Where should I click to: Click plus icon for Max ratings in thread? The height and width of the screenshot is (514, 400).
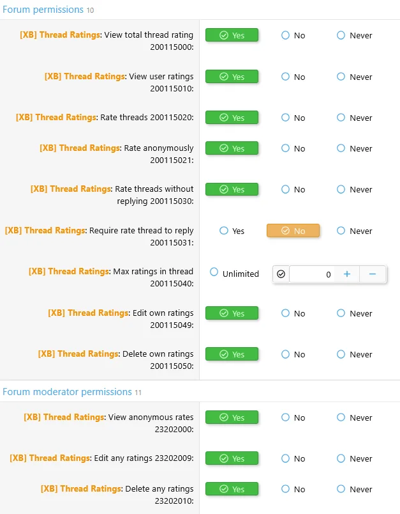click(347, 274)
